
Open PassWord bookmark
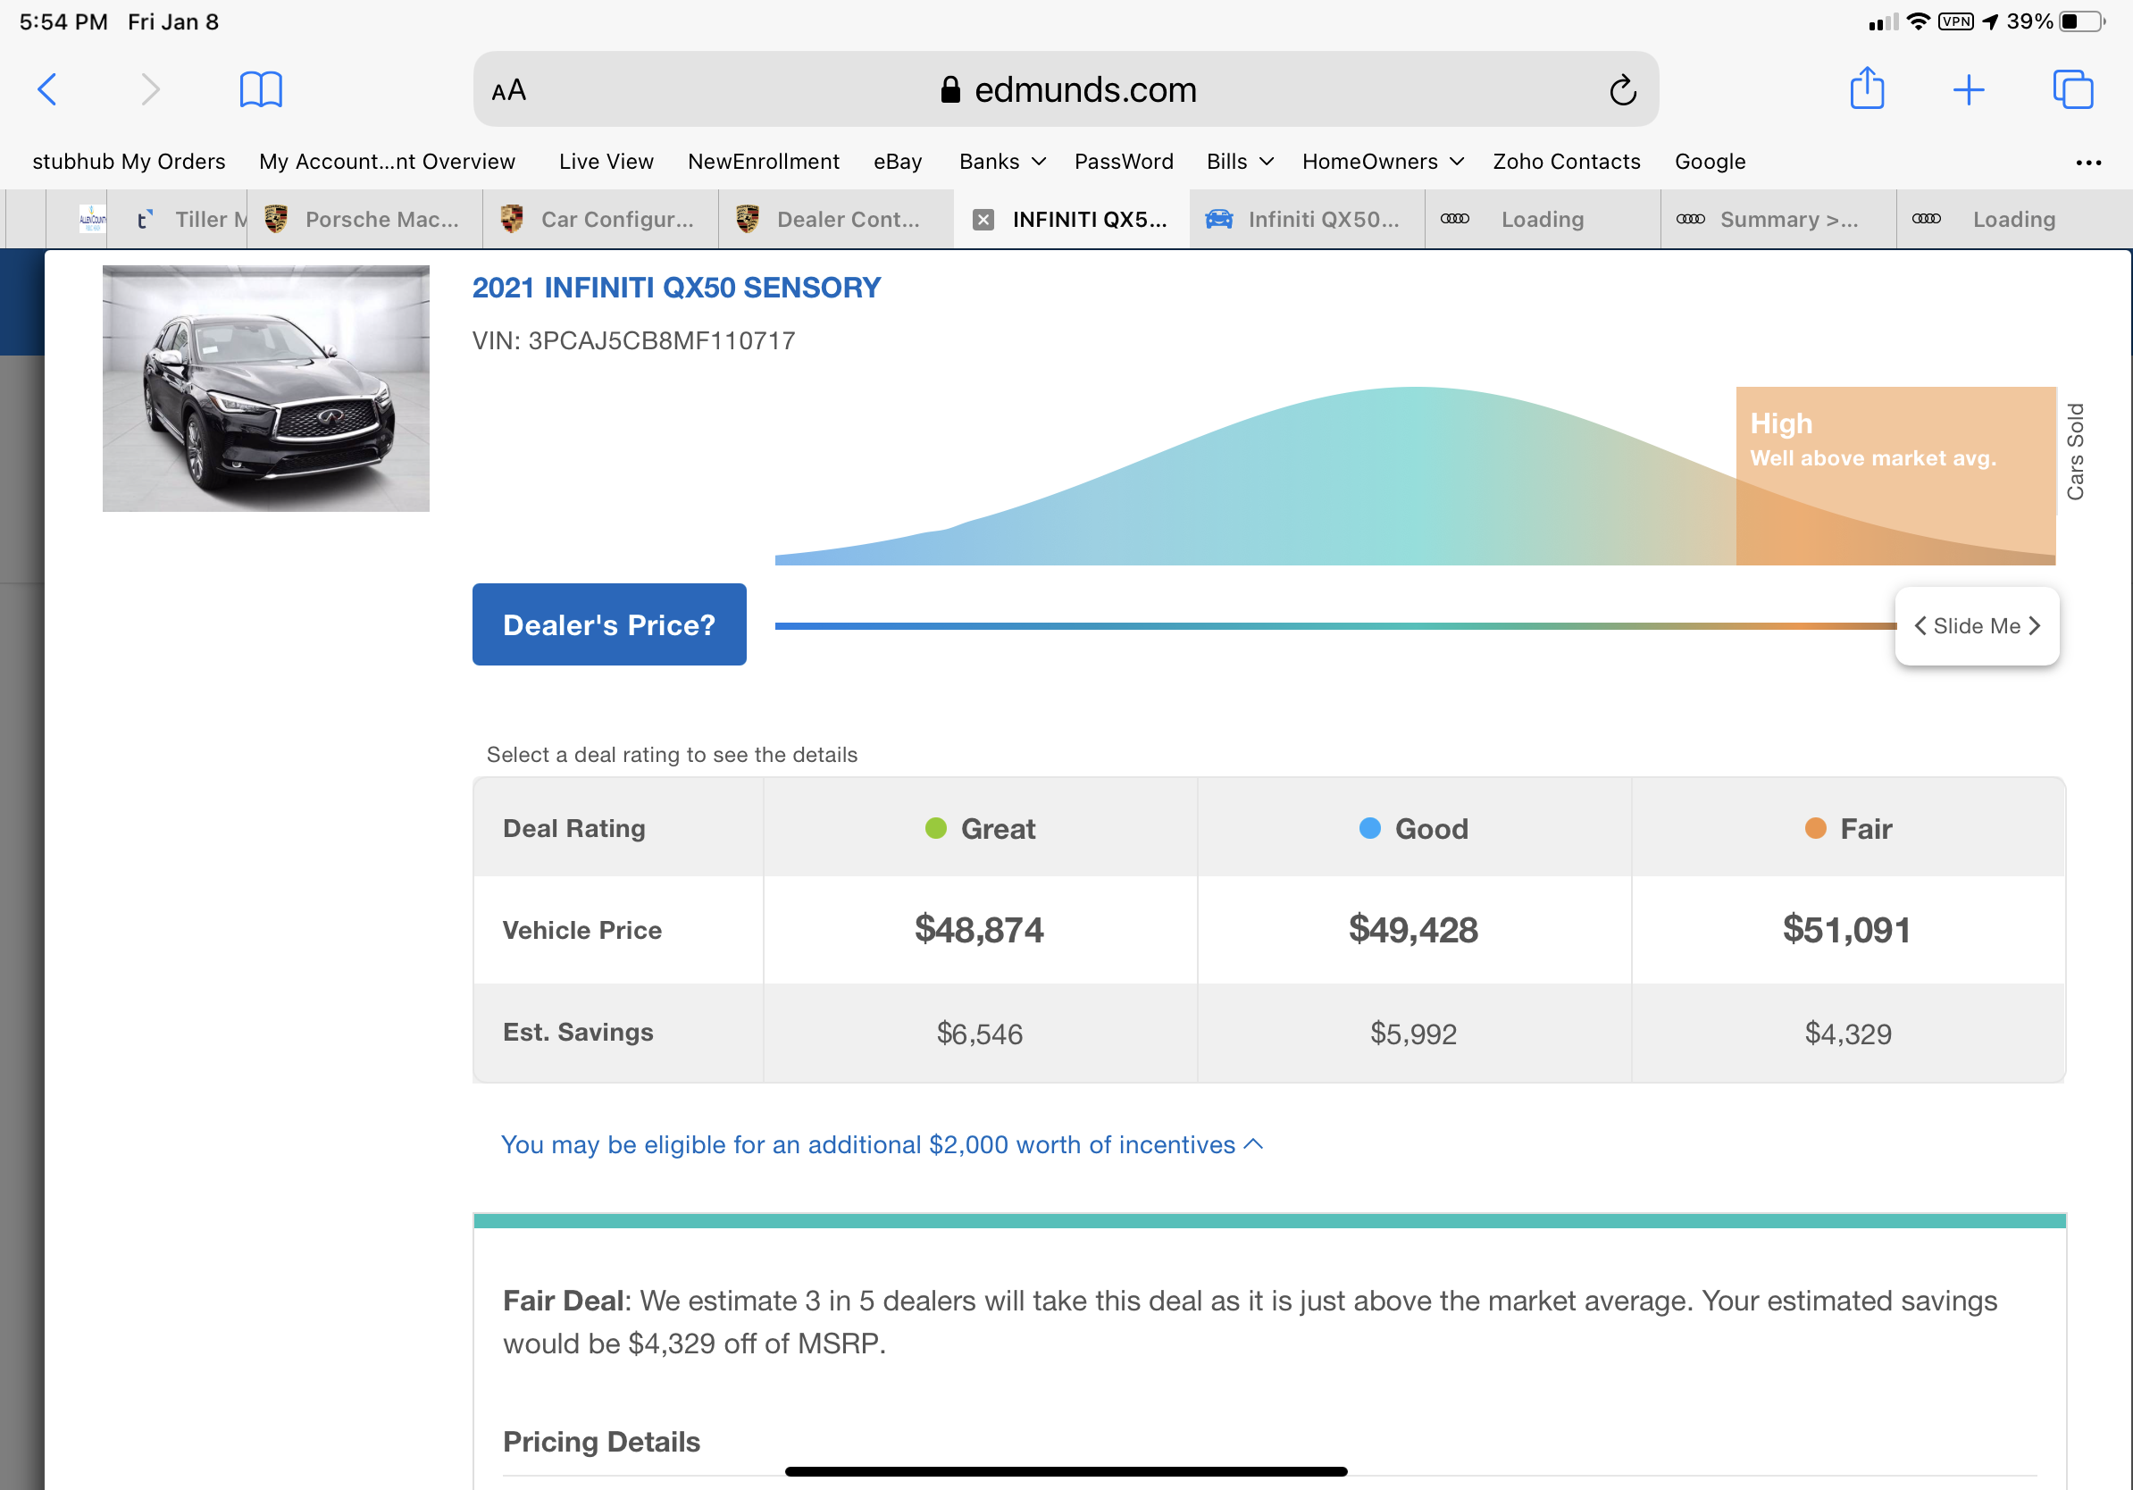coord(1123,162)
